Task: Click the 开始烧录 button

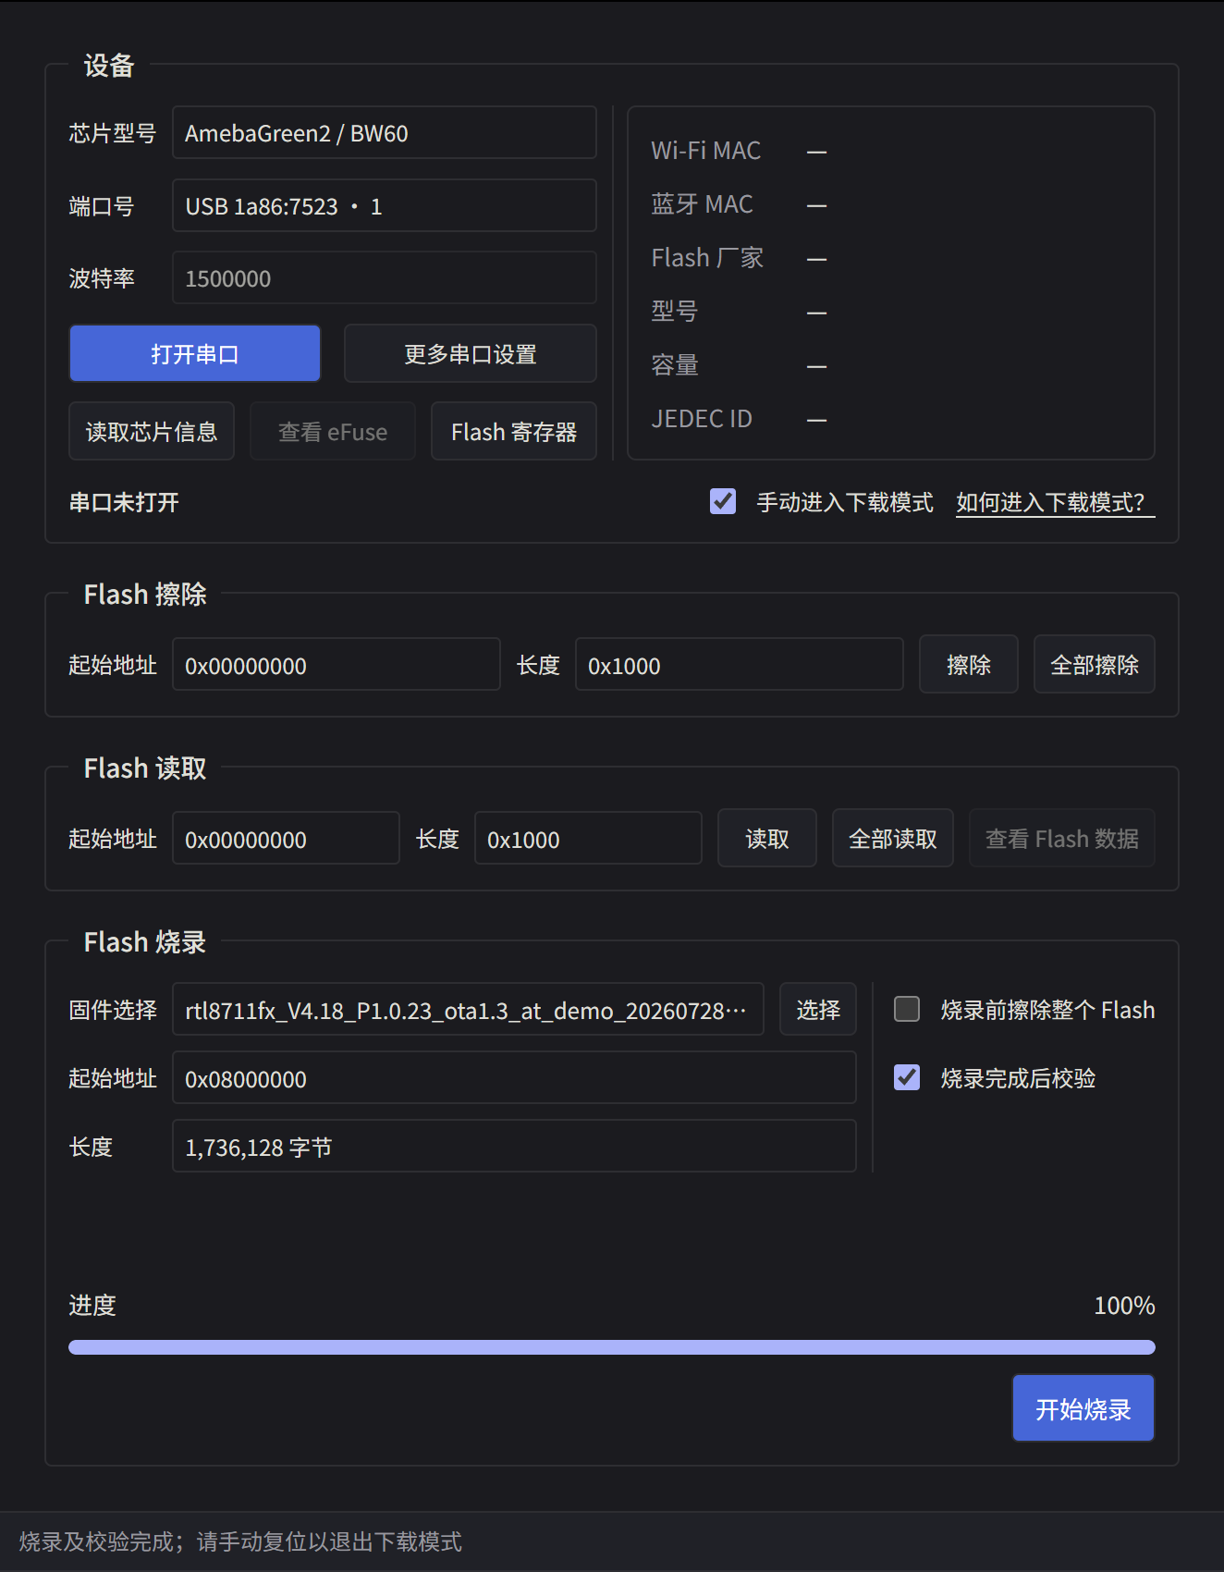Action: point(1083,1408)
